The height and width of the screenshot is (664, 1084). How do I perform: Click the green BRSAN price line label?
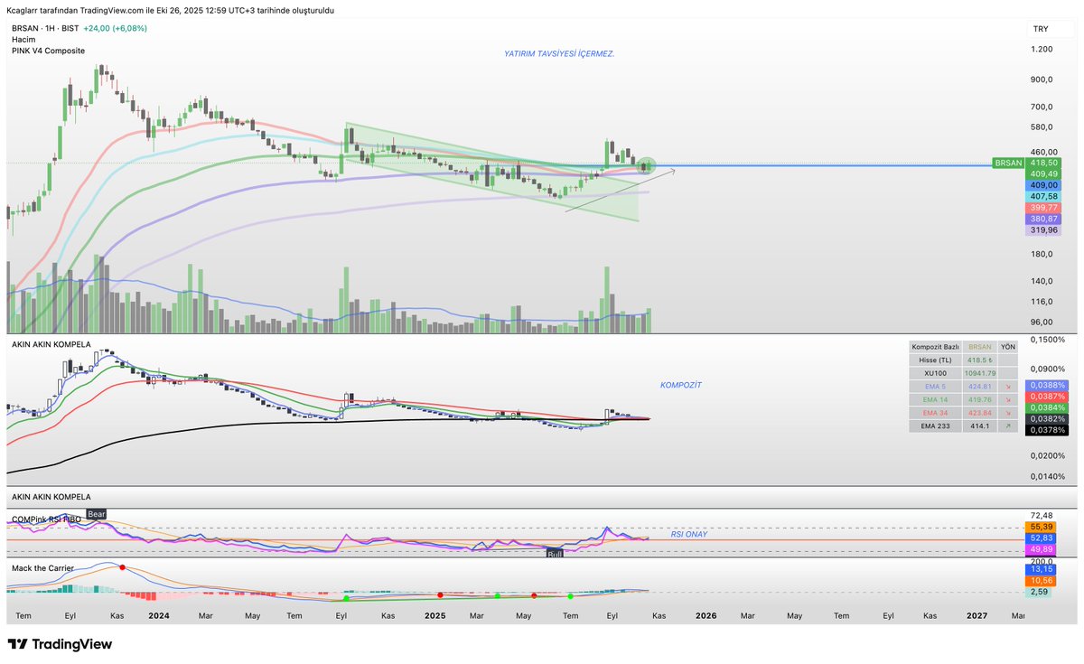point(1008,164)
